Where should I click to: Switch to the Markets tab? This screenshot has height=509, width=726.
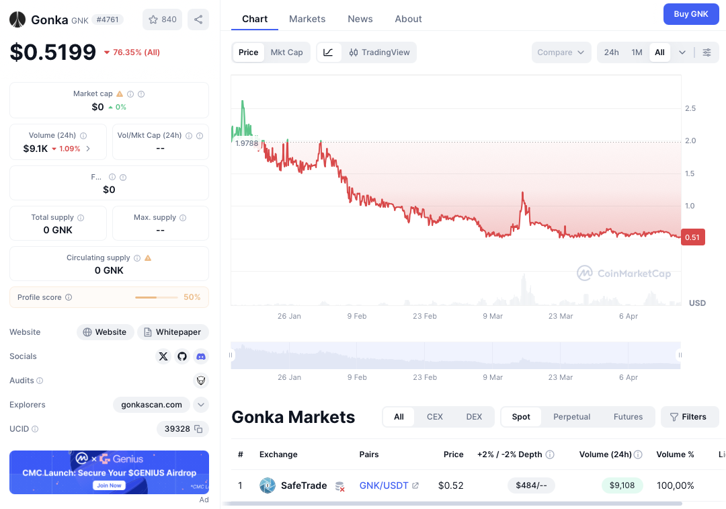[307, 19]
